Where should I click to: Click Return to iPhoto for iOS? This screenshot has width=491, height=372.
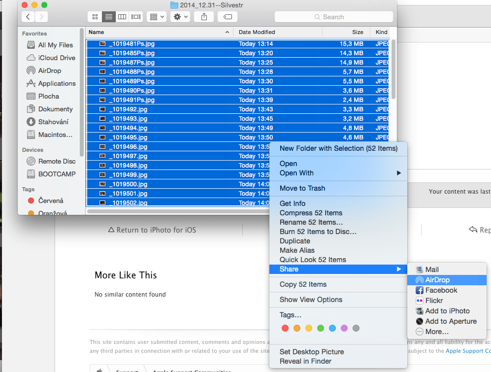coord(152,230)
